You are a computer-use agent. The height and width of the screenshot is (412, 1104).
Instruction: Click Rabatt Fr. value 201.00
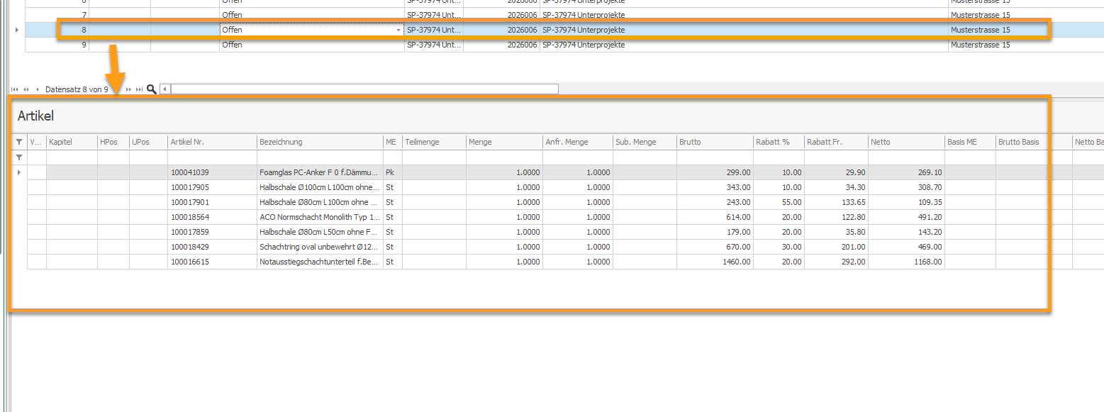[x=836, y=247]
